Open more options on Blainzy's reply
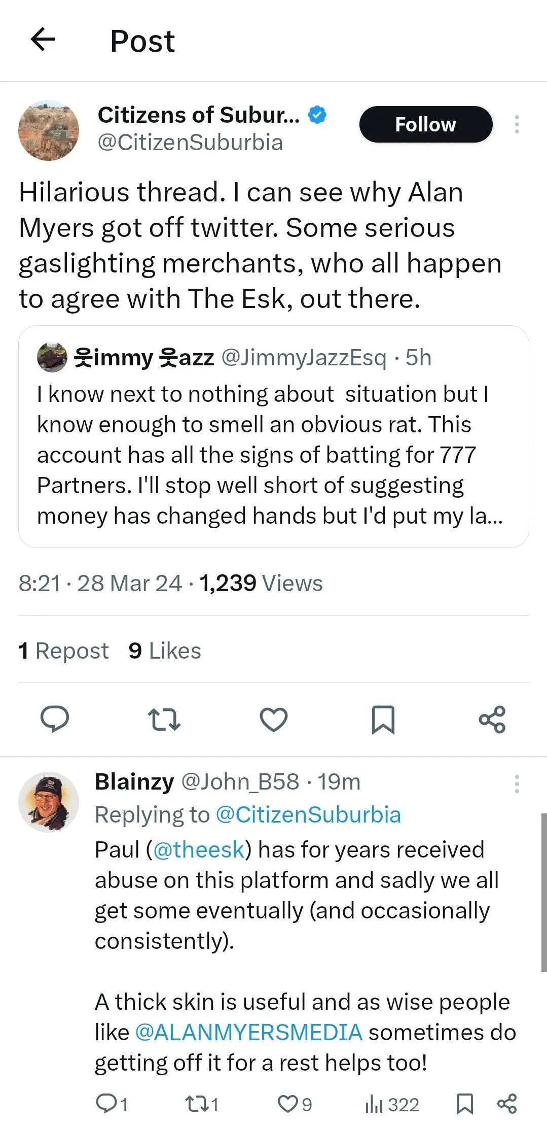The height and width of the screenshot is (1127, 547). tap(517, 784)
